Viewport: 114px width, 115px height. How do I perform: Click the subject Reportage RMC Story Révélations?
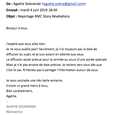44,16
